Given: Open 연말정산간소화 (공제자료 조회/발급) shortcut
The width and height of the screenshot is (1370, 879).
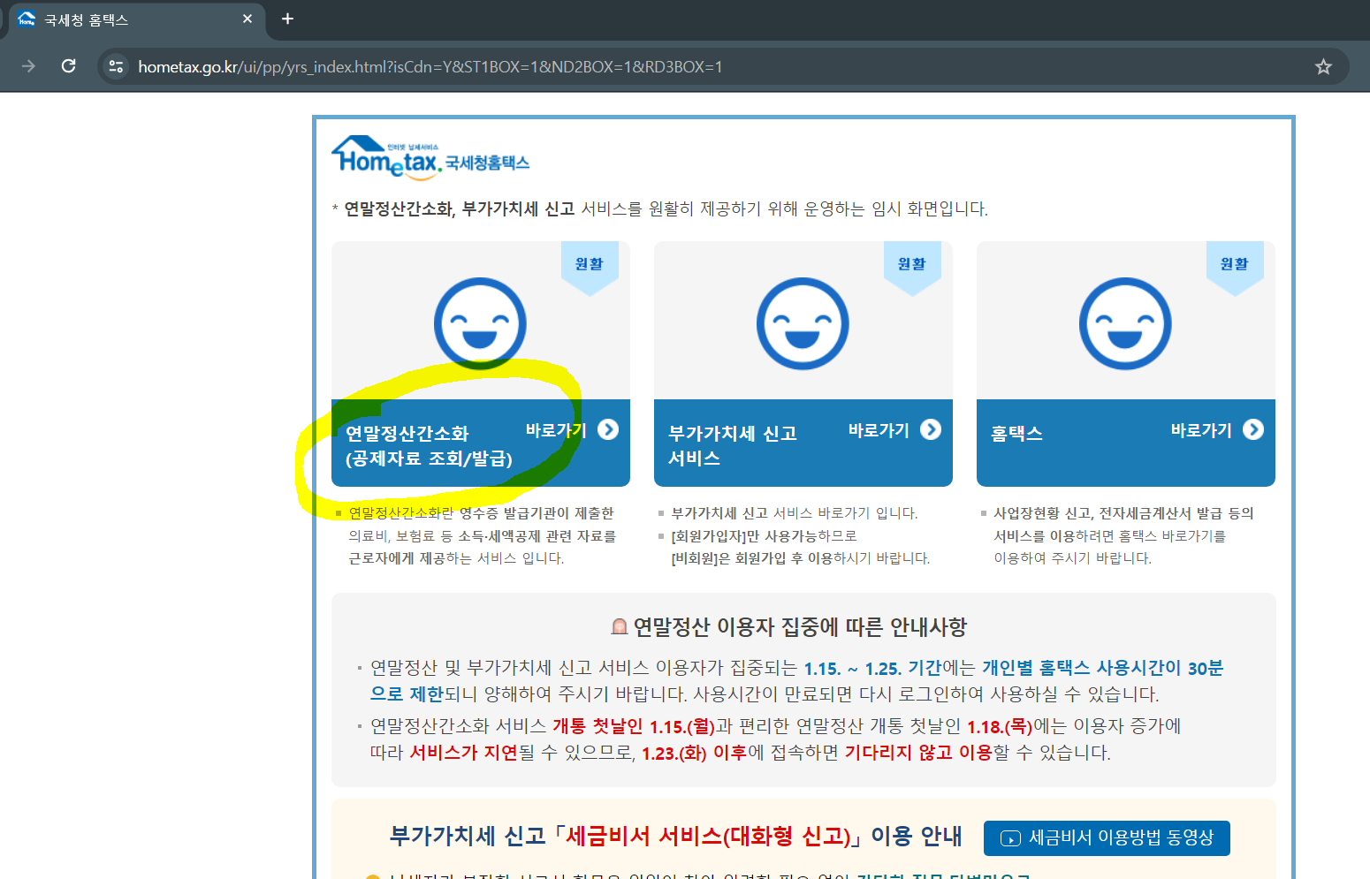Looking at the screenshot, I should (481, 443).
